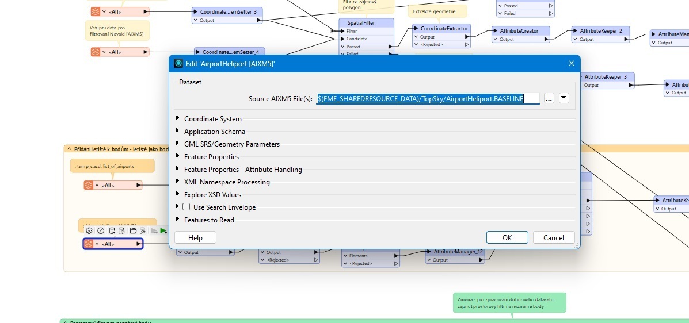Viewport: 689px width, 323px height.
Task: Expand the Features to Read section
Action: tap(177, 220)
